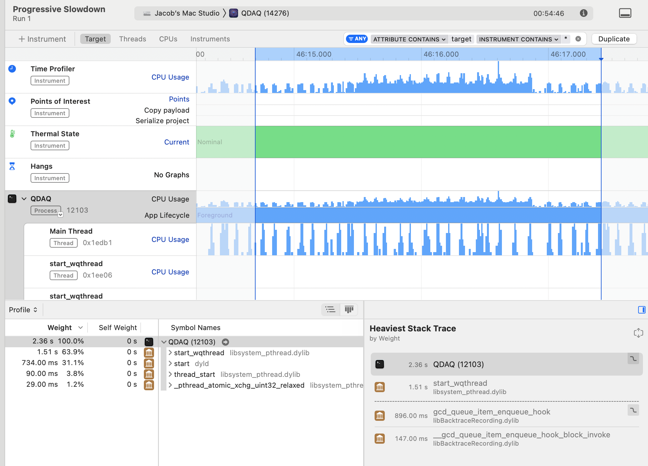
Task: Switch to the CPUs tab
Action: click(x=168, y=39)
